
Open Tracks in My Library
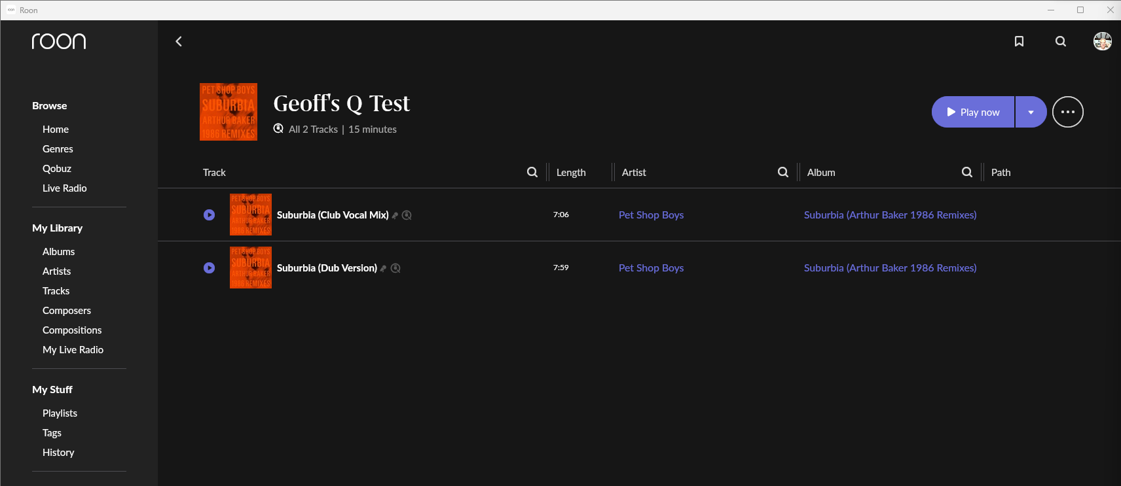(x=56, y=291)
